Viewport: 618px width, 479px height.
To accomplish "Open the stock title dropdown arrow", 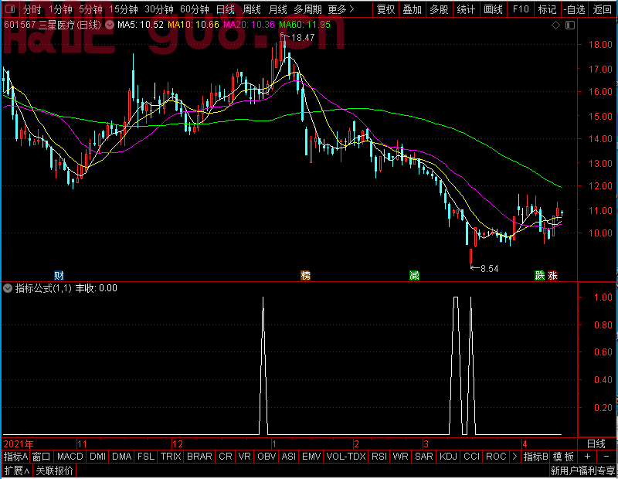I will [110, 25].
